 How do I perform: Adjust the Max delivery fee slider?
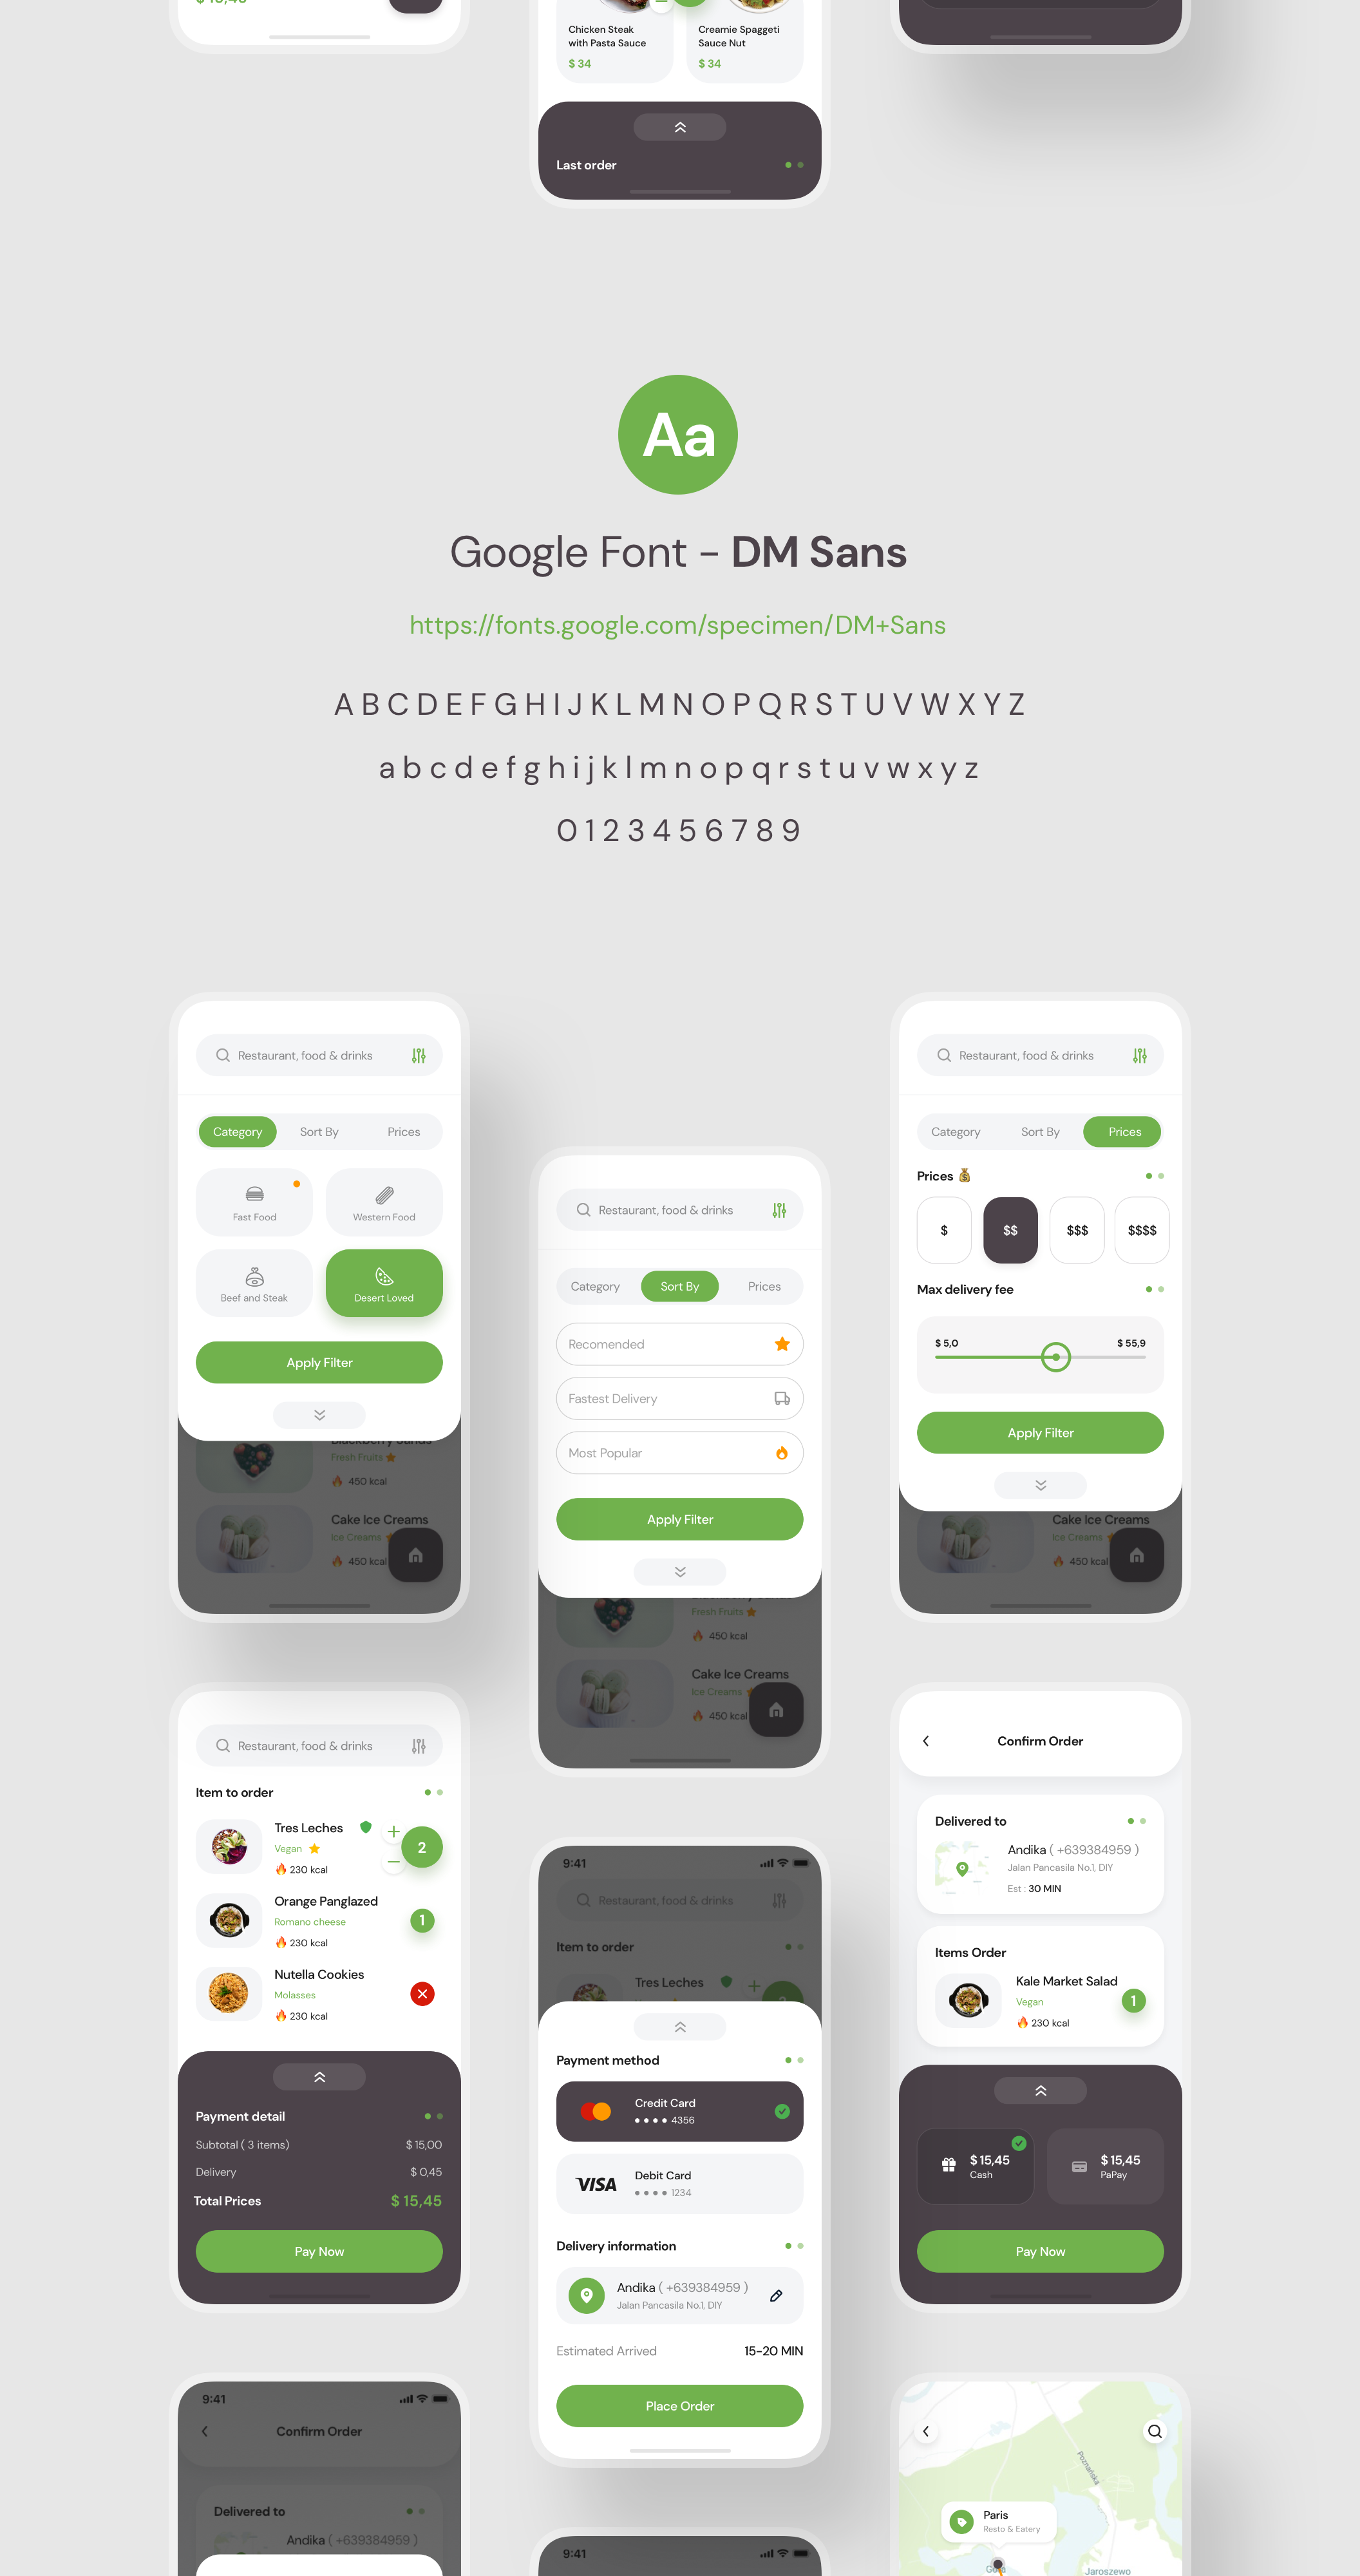(x=1055, y=1358)
